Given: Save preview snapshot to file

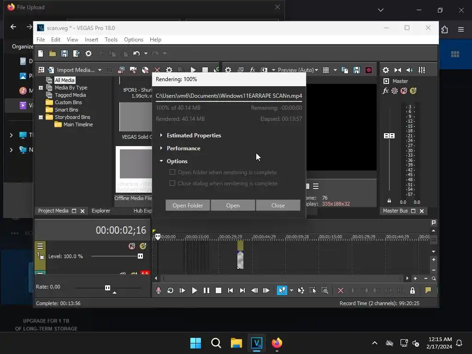Looking at the screenshot, I should tap(357, 70).
